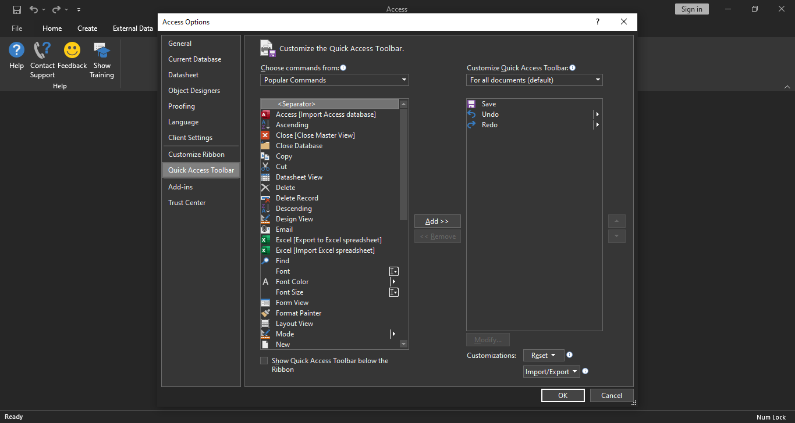Click the Contact Support icon
795x423 pixels.
(42, 51)
